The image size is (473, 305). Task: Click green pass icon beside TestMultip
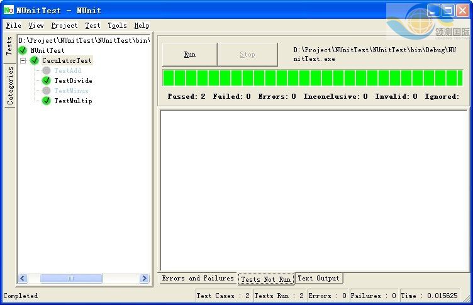(47, 101)
